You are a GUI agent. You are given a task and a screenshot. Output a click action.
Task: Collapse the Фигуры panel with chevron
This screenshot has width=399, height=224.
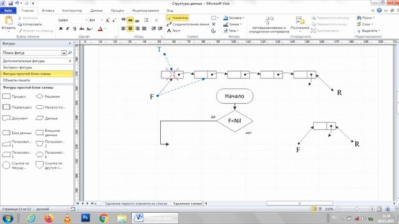[x=70, y=44]
